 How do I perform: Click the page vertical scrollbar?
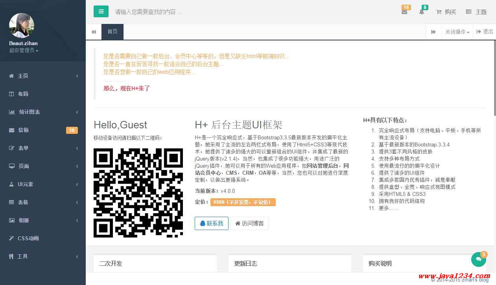(x=495, y=79)
